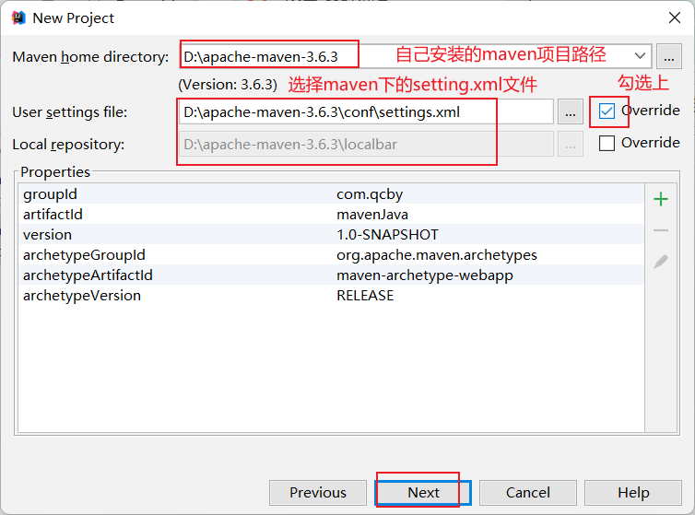Screen dimensions: 695x515
Task: Click the 1.0-SNAPSHOT value
Action: point(387,234)
